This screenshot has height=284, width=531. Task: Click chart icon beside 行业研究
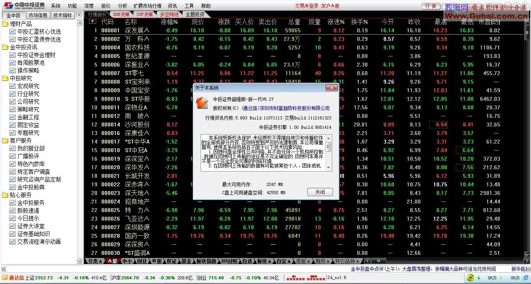click(12, 94)
